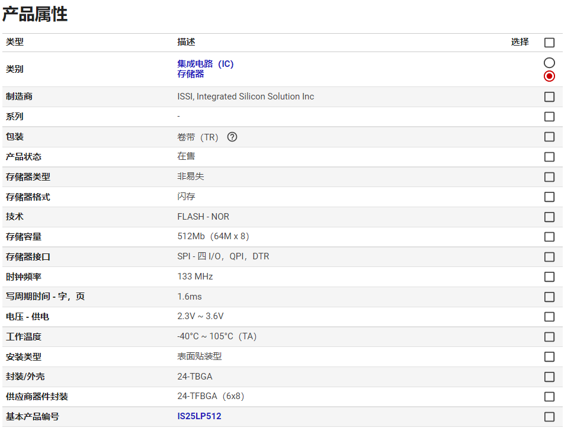Select the 存储器 category radio button
This screenshot has width=574, height=434.
pos(549,76)
